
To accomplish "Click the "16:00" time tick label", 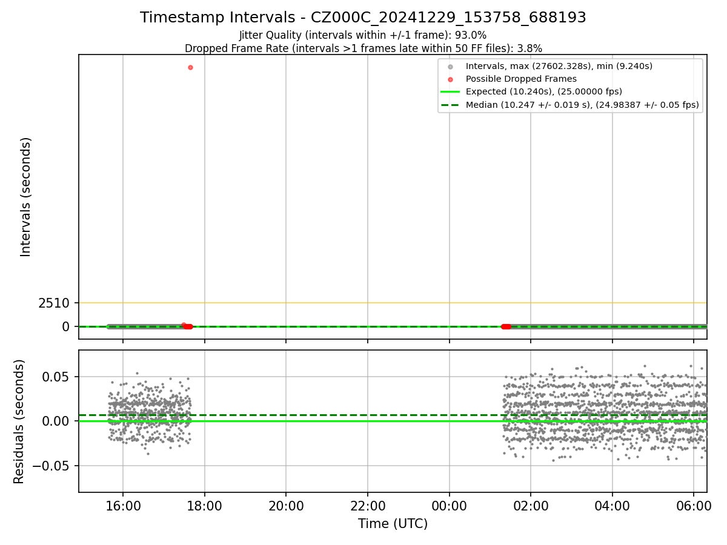I will point(123,506).
